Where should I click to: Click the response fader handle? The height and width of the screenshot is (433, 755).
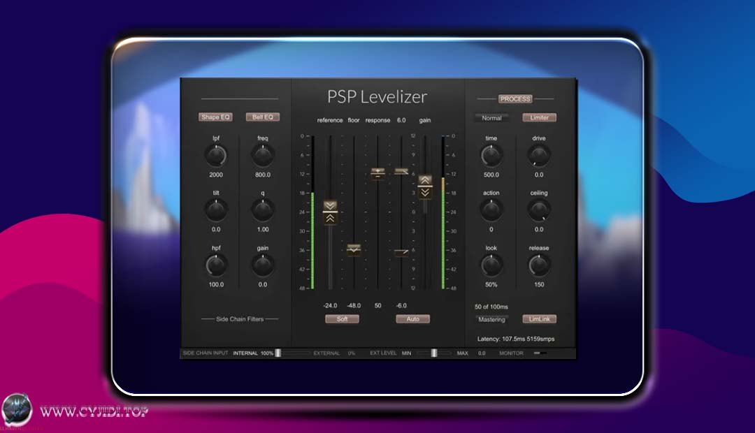tap(377, 173)
